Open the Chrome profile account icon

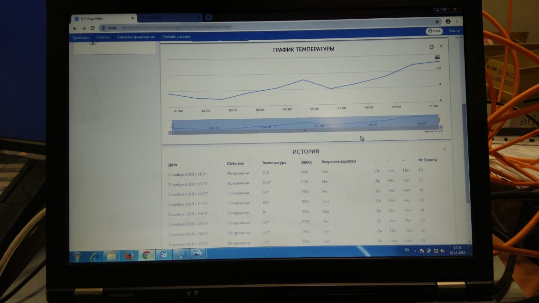pos(448,22)
